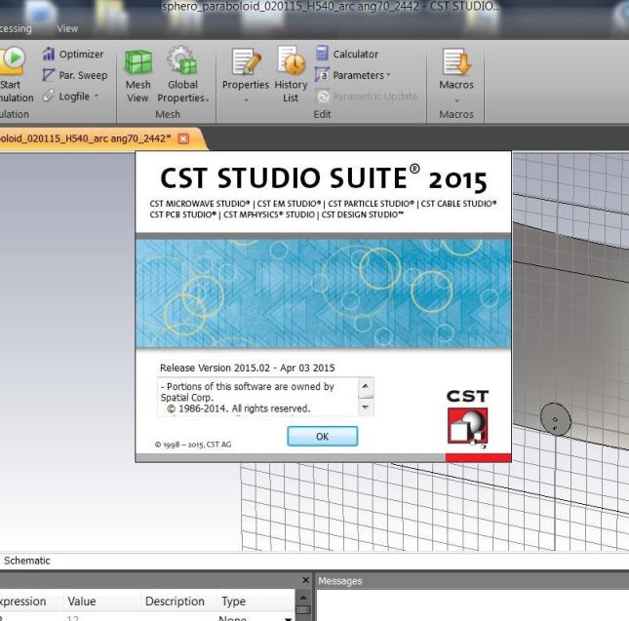Launch the Calculator
Image resolution: width=629 pixels, height=621 pixels.
click(347, 54)
